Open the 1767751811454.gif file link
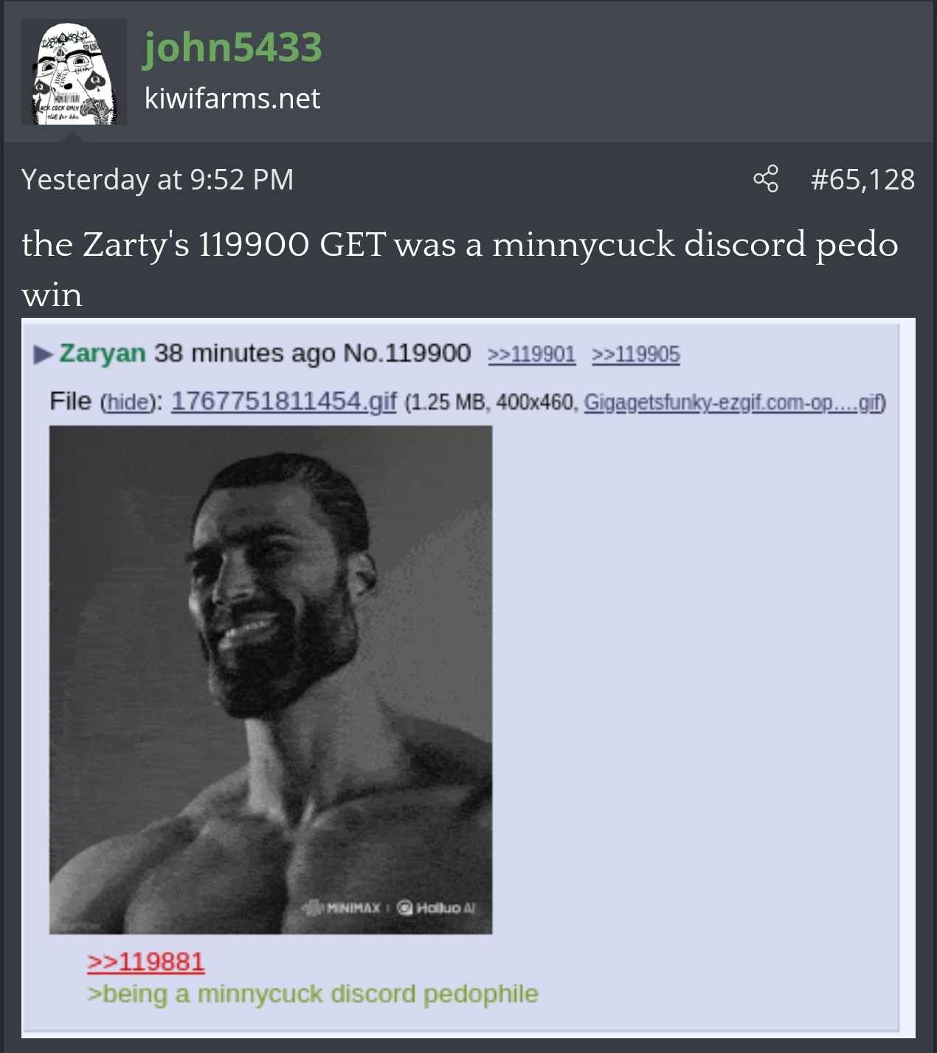This screenshot has width=937, height=1053. [283, 401]
